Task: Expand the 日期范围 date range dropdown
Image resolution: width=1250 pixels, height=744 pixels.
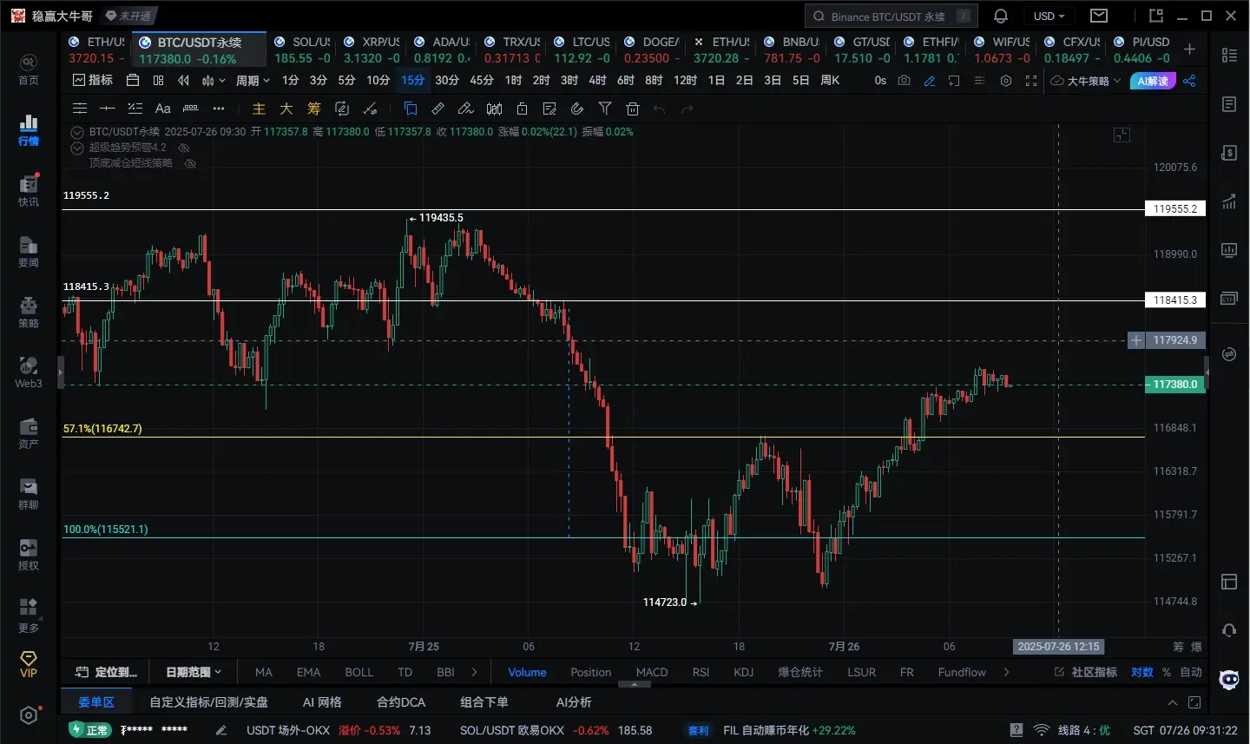Action: click(194, 672)
